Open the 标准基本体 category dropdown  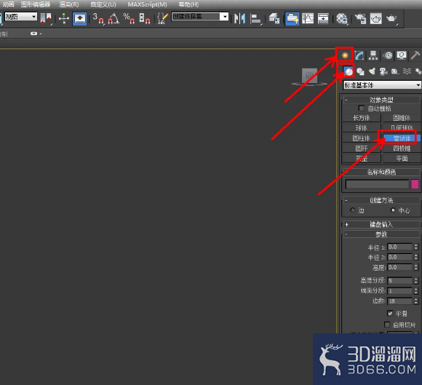pyautogui.click(x=382, y=85)
